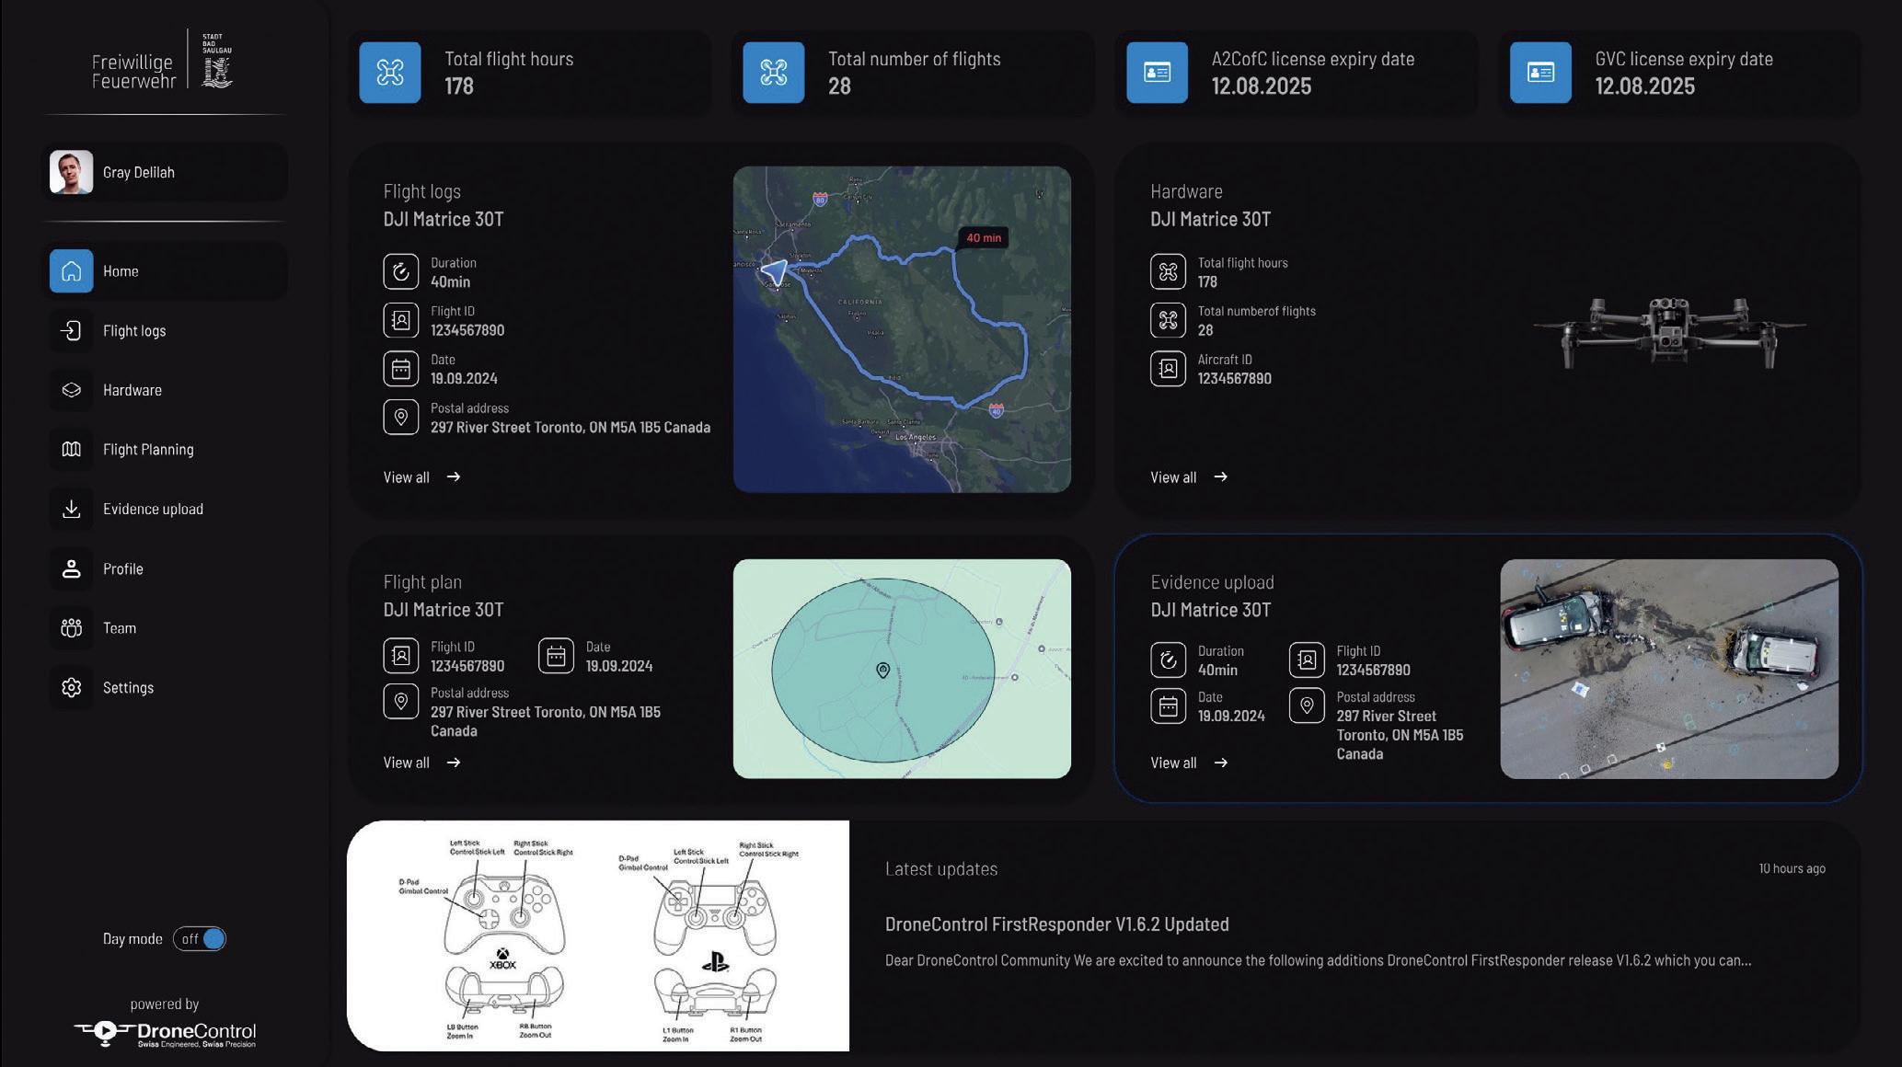Click the license icon on A2CofC expiry card

[x=1156, y=73]
